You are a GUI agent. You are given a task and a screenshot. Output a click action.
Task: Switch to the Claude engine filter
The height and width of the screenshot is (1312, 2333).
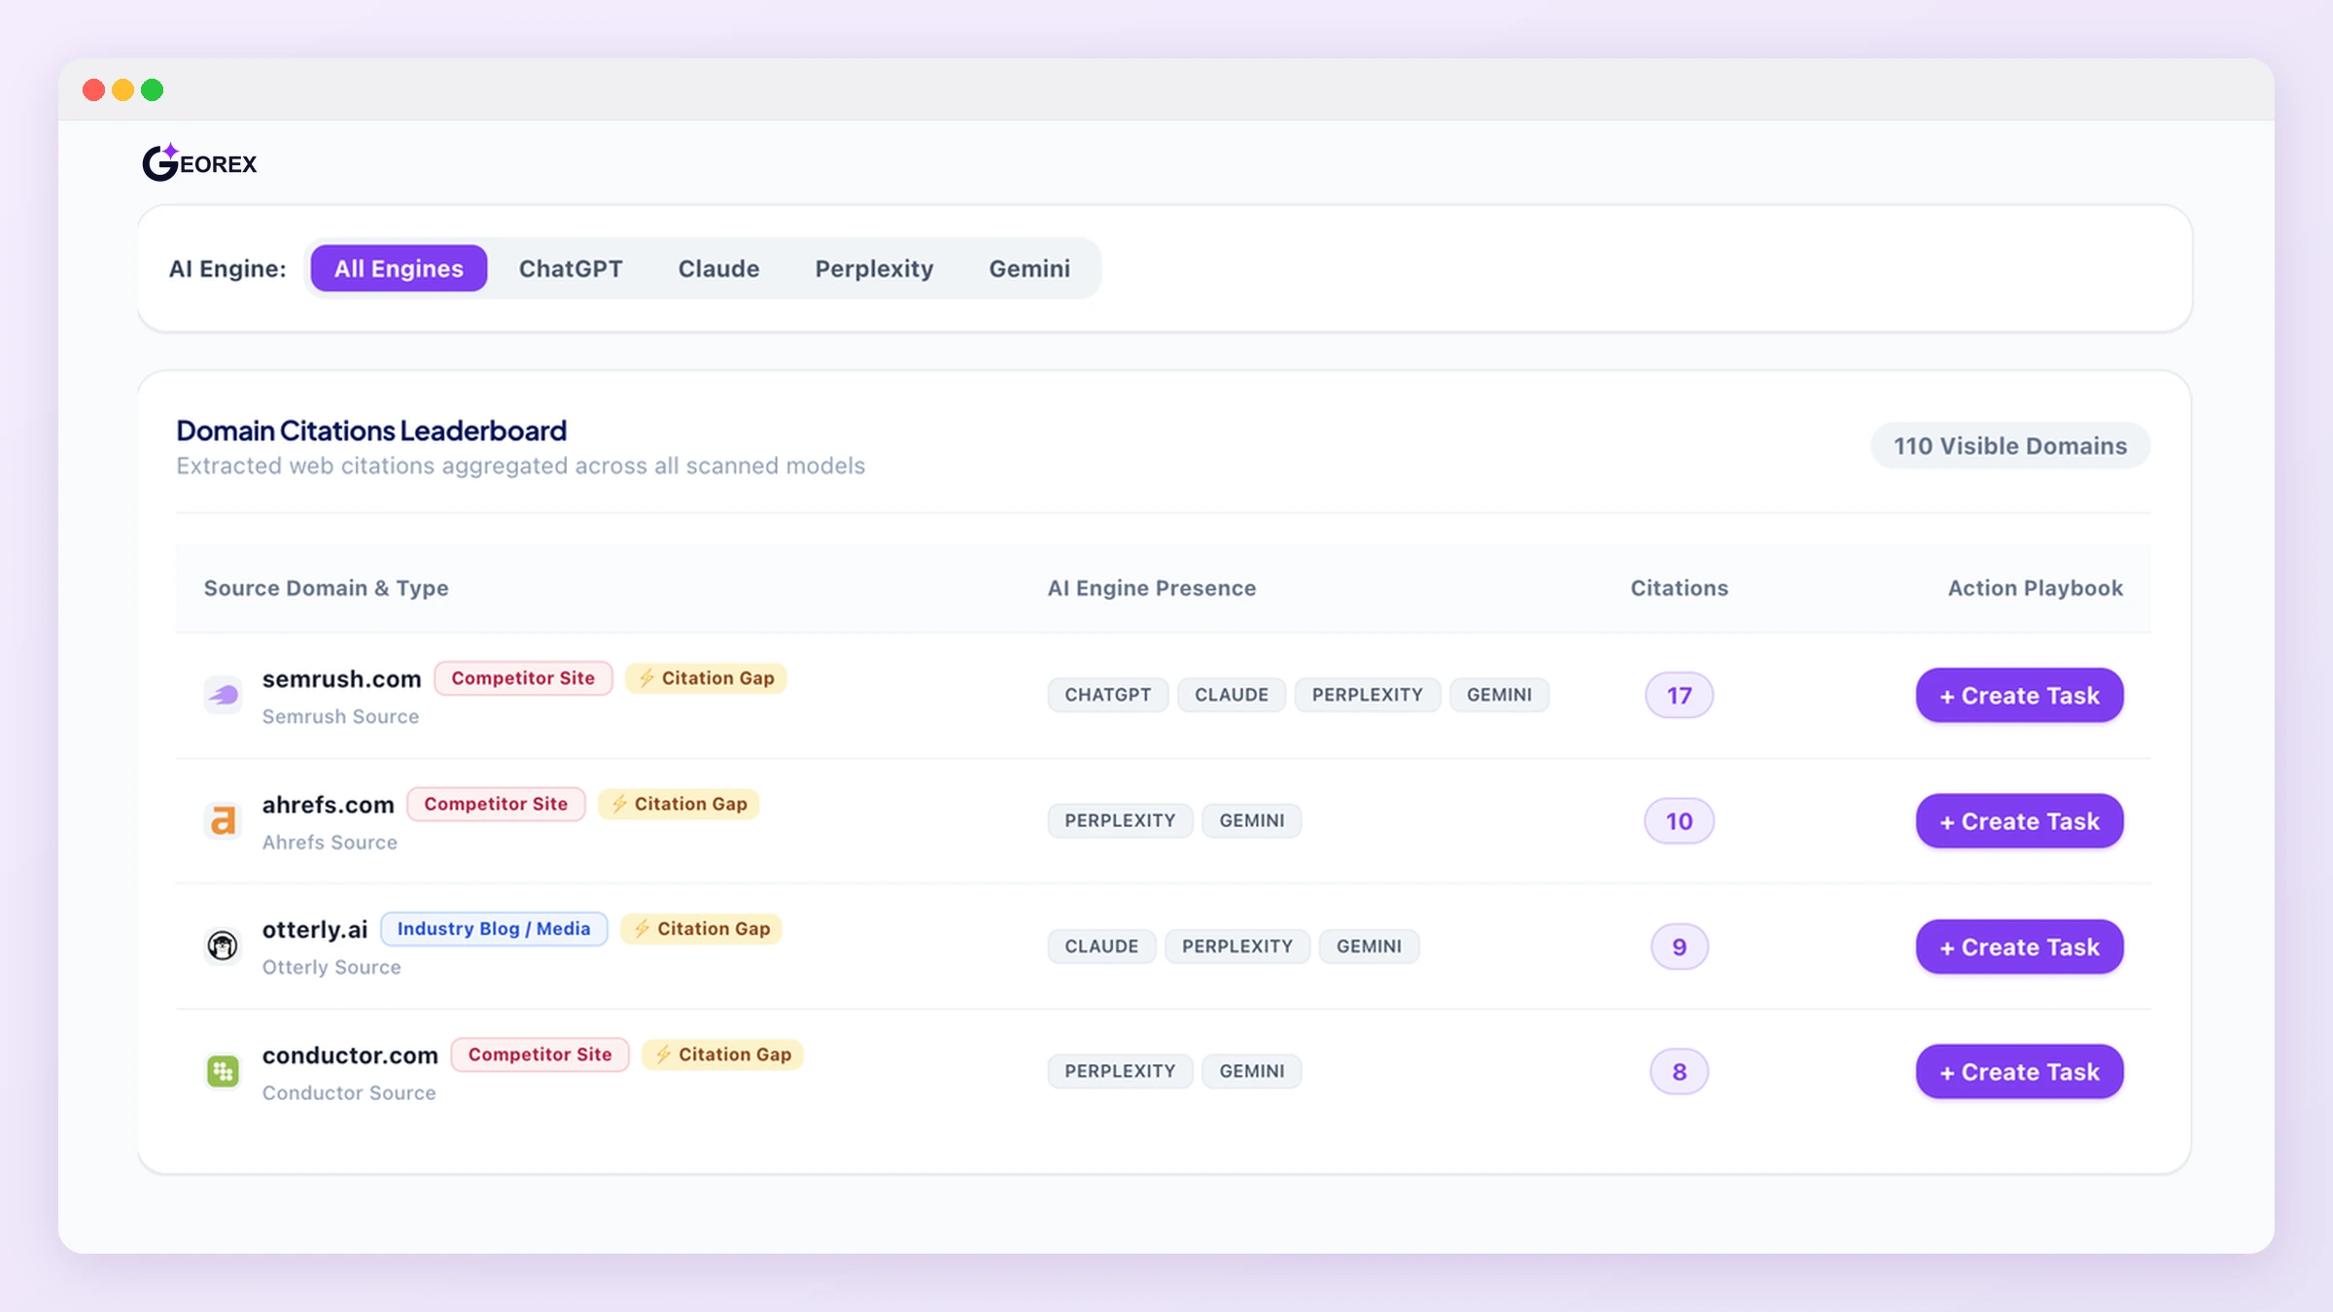point(718,268)
